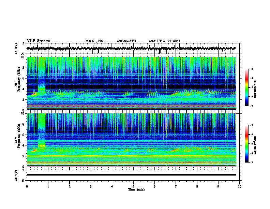Click time-axis tick label "3"
This screenshot has height=209, width=270.
pyautogui.click(x=91, y=186)
